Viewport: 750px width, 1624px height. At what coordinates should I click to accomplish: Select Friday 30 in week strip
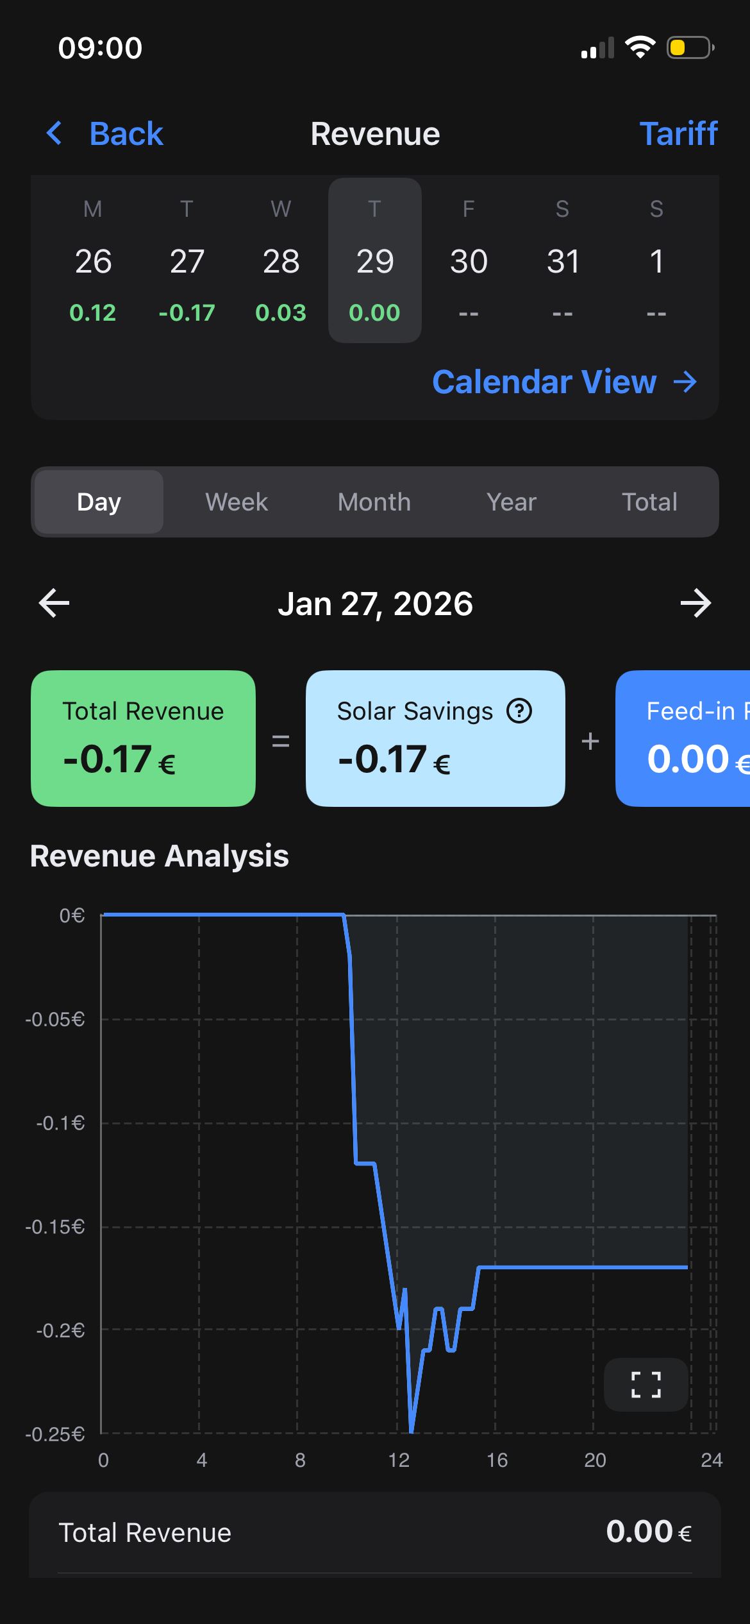(x=469, y=261)
